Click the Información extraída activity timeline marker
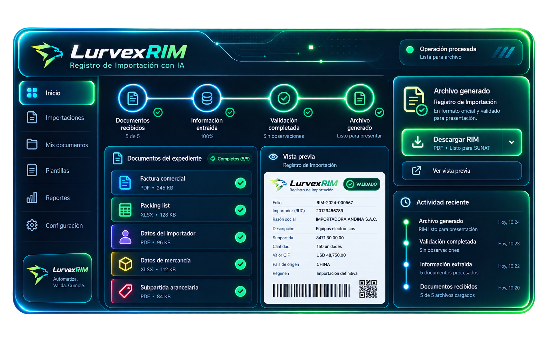 [406, 265]
